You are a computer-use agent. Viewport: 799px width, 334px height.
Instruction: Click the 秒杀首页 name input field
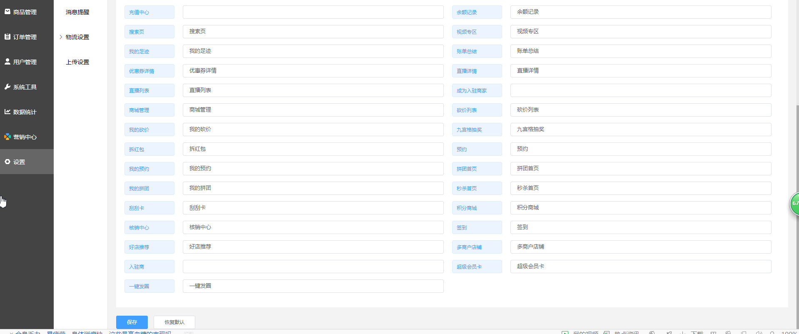point(641,188)
